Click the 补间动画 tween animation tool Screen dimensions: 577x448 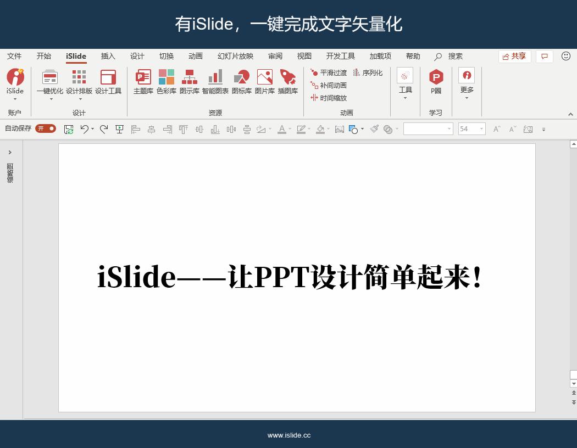click(329, 85)
